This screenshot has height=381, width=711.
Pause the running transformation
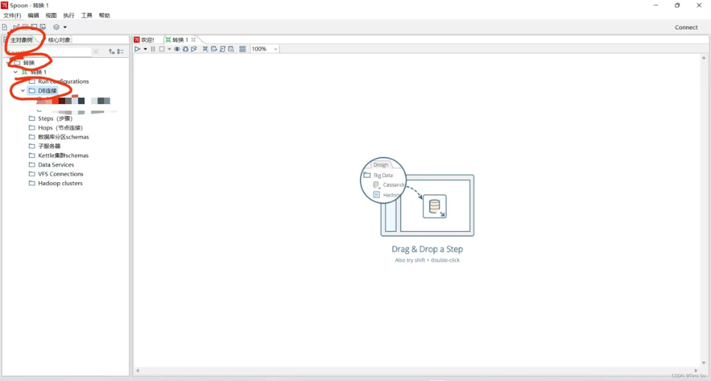153,49
